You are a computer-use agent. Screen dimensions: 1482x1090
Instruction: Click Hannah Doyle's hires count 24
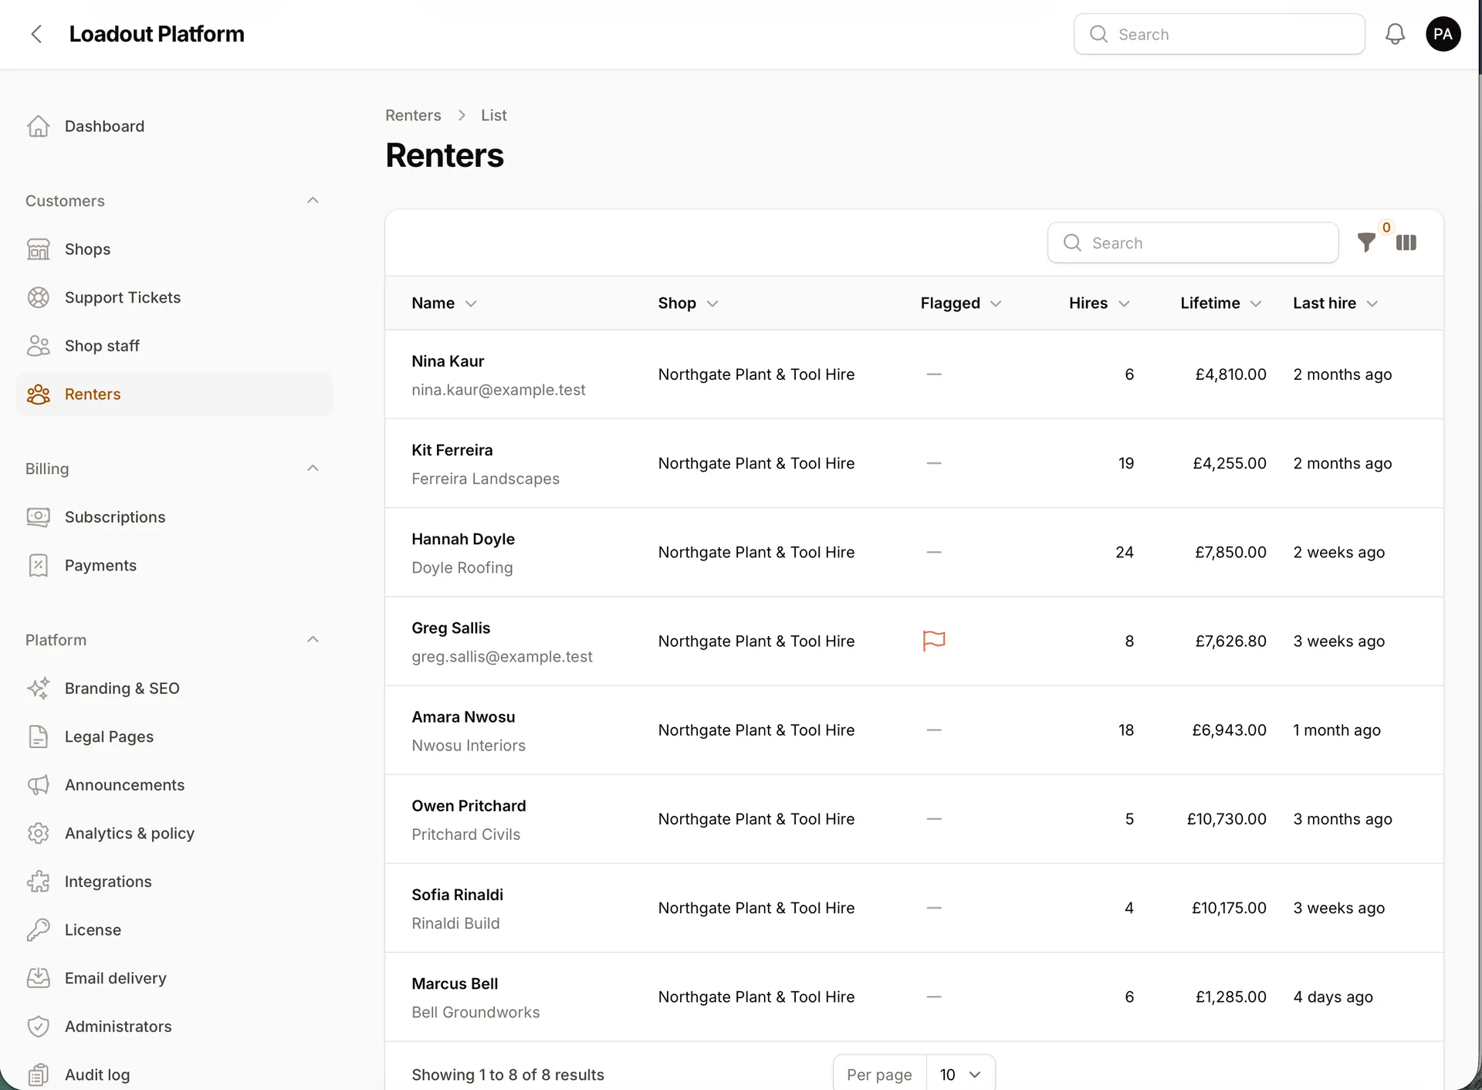coord(1125,552)
